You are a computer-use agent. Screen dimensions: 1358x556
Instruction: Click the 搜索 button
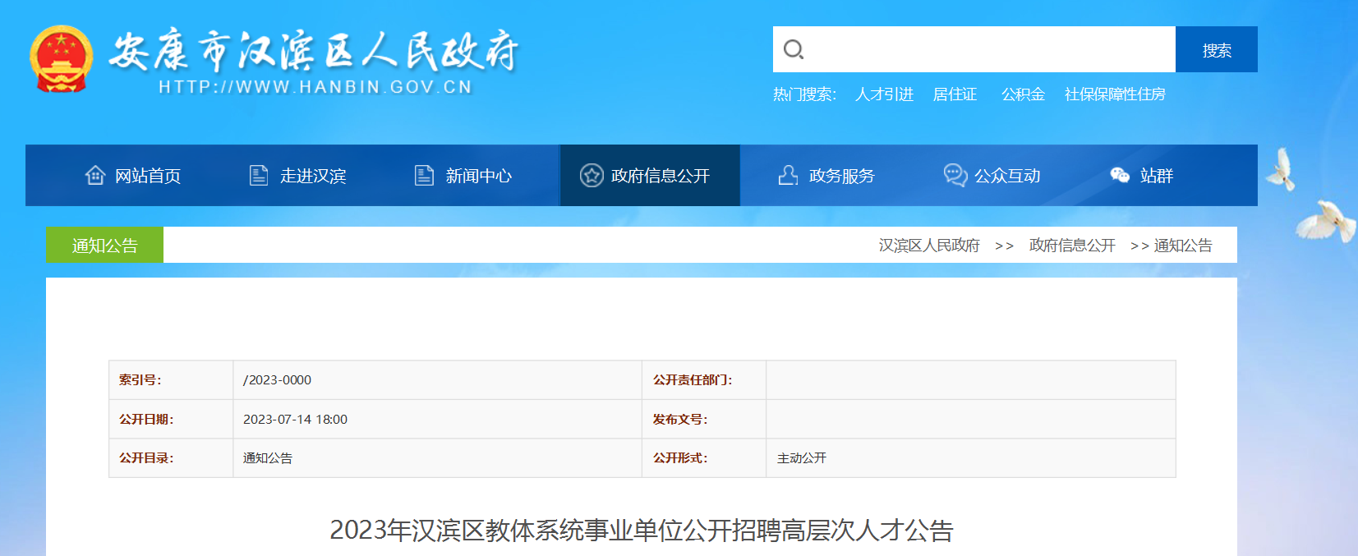[x=1217, y=49]
